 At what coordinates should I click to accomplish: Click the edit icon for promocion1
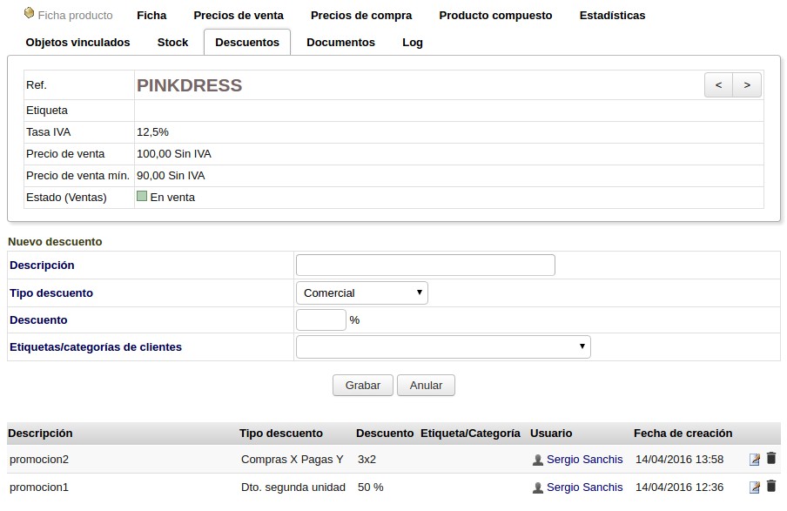coord(755,487)
